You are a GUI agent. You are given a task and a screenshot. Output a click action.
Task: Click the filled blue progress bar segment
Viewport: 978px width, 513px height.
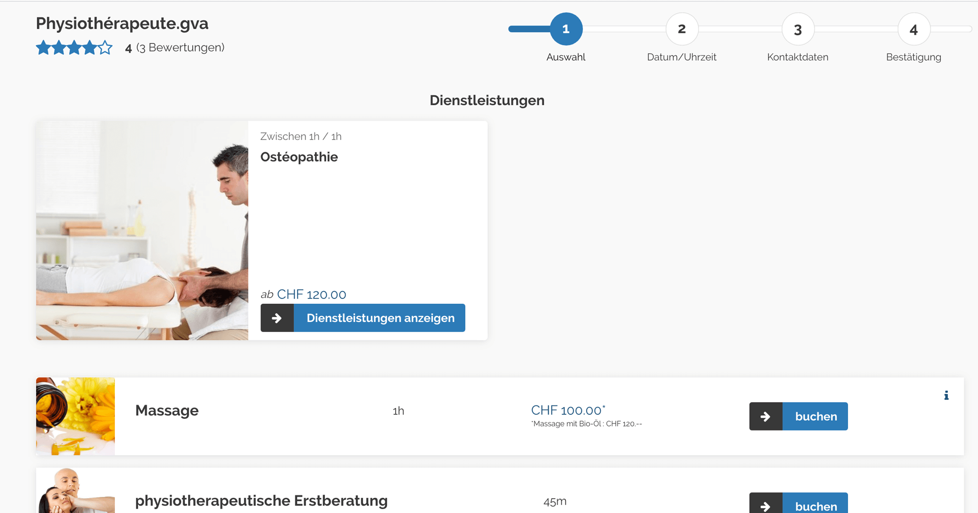coord(529,29)
